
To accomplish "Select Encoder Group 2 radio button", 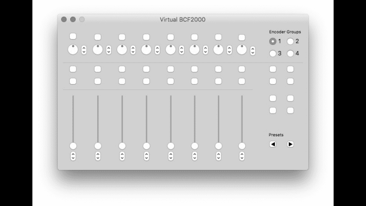I will pyautogui.click(x=290, y=41).
